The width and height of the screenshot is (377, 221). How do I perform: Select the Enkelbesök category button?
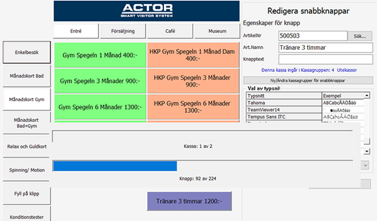[27, 53]
